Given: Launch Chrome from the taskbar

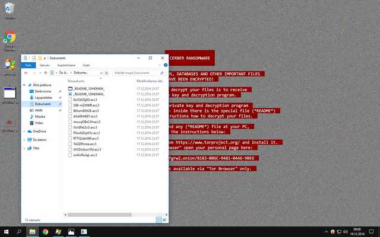Looking at the screenshot, I should [x=45, y=232].
